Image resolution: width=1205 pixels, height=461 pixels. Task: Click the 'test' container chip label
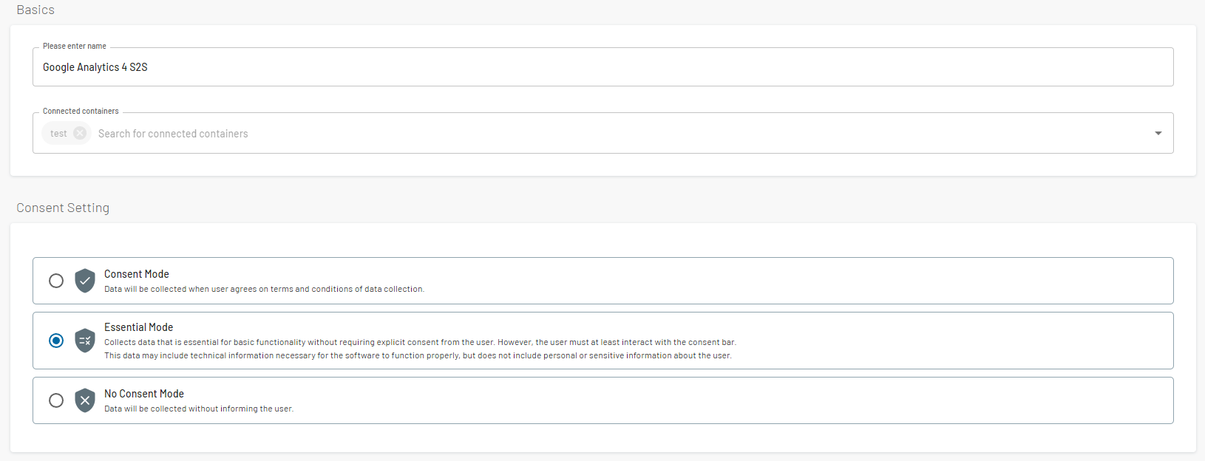coord(58,134)
